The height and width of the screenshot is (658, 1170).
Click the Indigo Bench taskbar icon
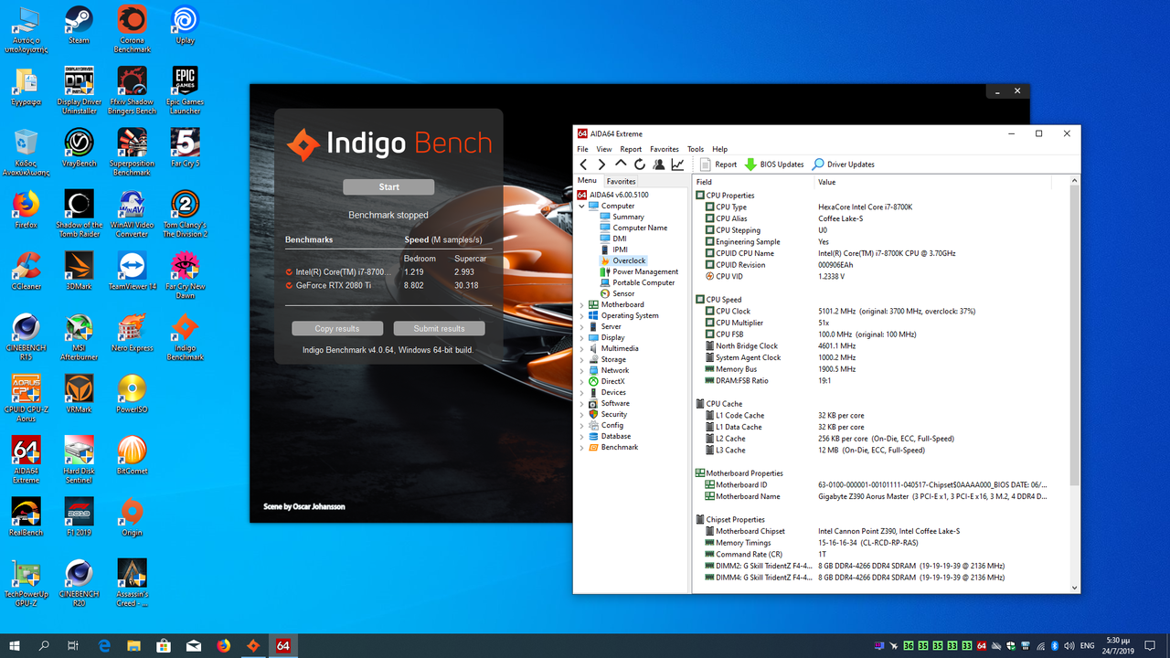pyautogui.click(x=253, y=645)
